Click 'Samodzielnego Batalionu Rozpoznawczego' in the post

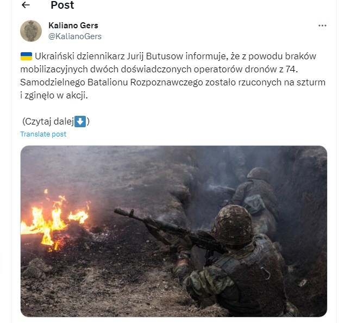tap(111, 83)
